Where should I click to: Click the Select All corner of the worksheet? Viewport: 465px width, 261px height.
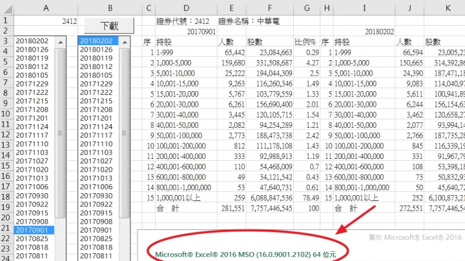click(7, 8)
